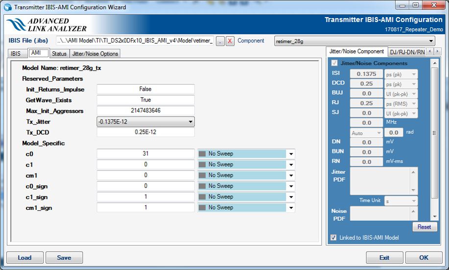This screenshot has height=270, width=449.
Task: Open the Jitter/Noise Options tab
Action: (95, 54)
